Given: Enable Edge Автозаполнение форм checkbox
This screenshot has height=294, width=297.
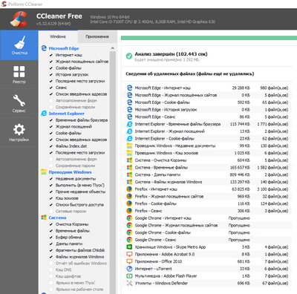Looking at the screenshot, I should [51, 100].
